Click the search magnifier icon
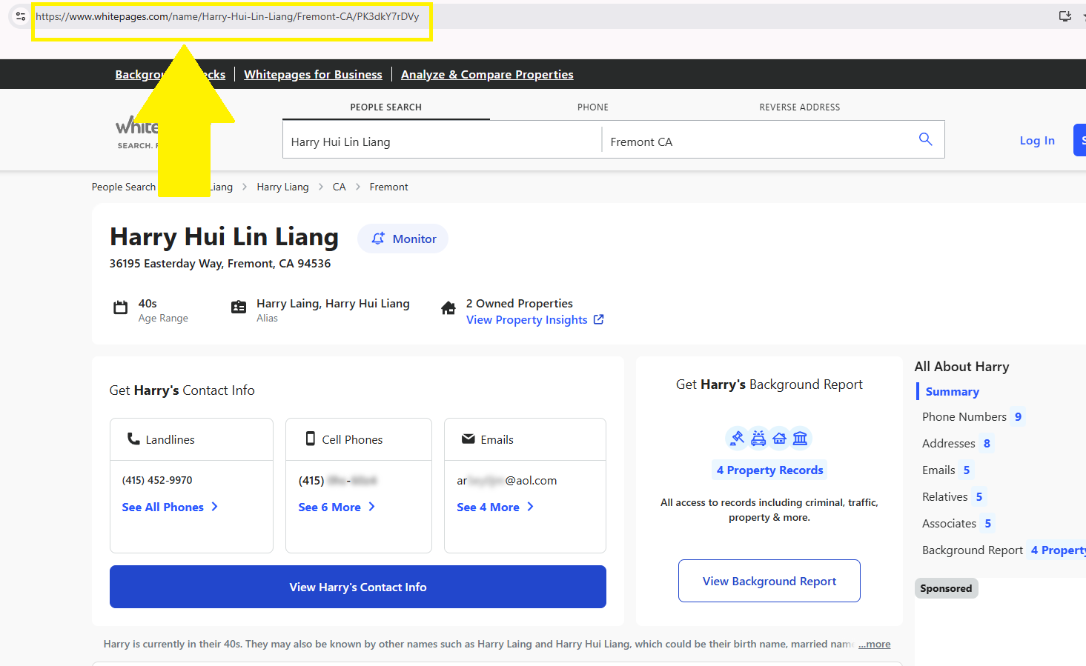 point(925,139)
